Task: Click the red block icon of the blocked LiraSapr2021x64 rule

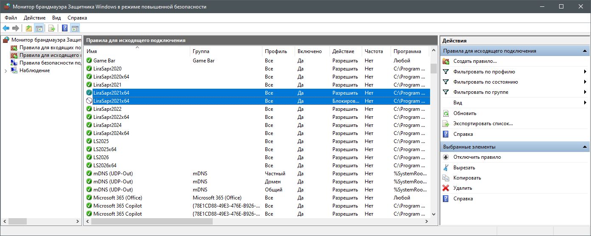Action: click(x=89, y=101)
